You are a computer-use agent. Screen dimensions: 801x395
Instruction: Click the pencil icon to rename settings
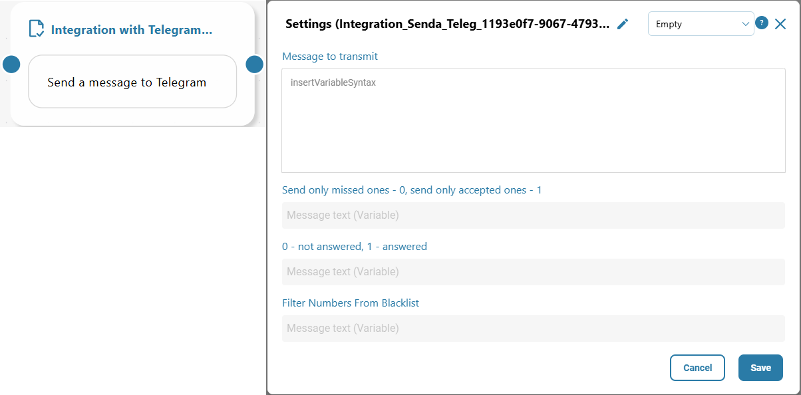click(x=623, y=24)
